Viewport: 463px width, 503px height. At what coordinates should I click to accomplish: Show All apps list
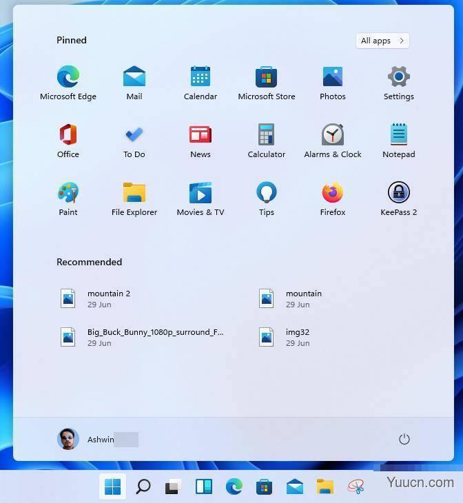coord(382,41)
